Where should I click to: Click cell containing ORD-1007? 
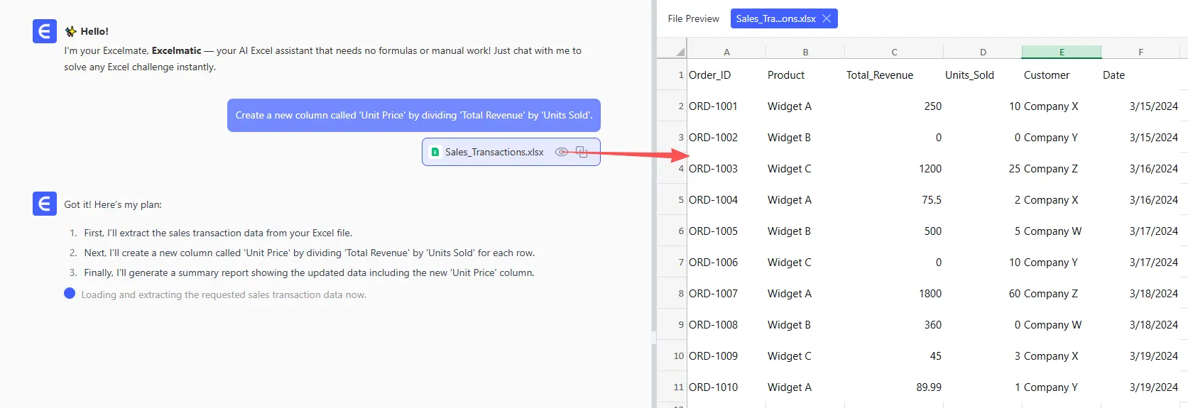coord(714,294)
